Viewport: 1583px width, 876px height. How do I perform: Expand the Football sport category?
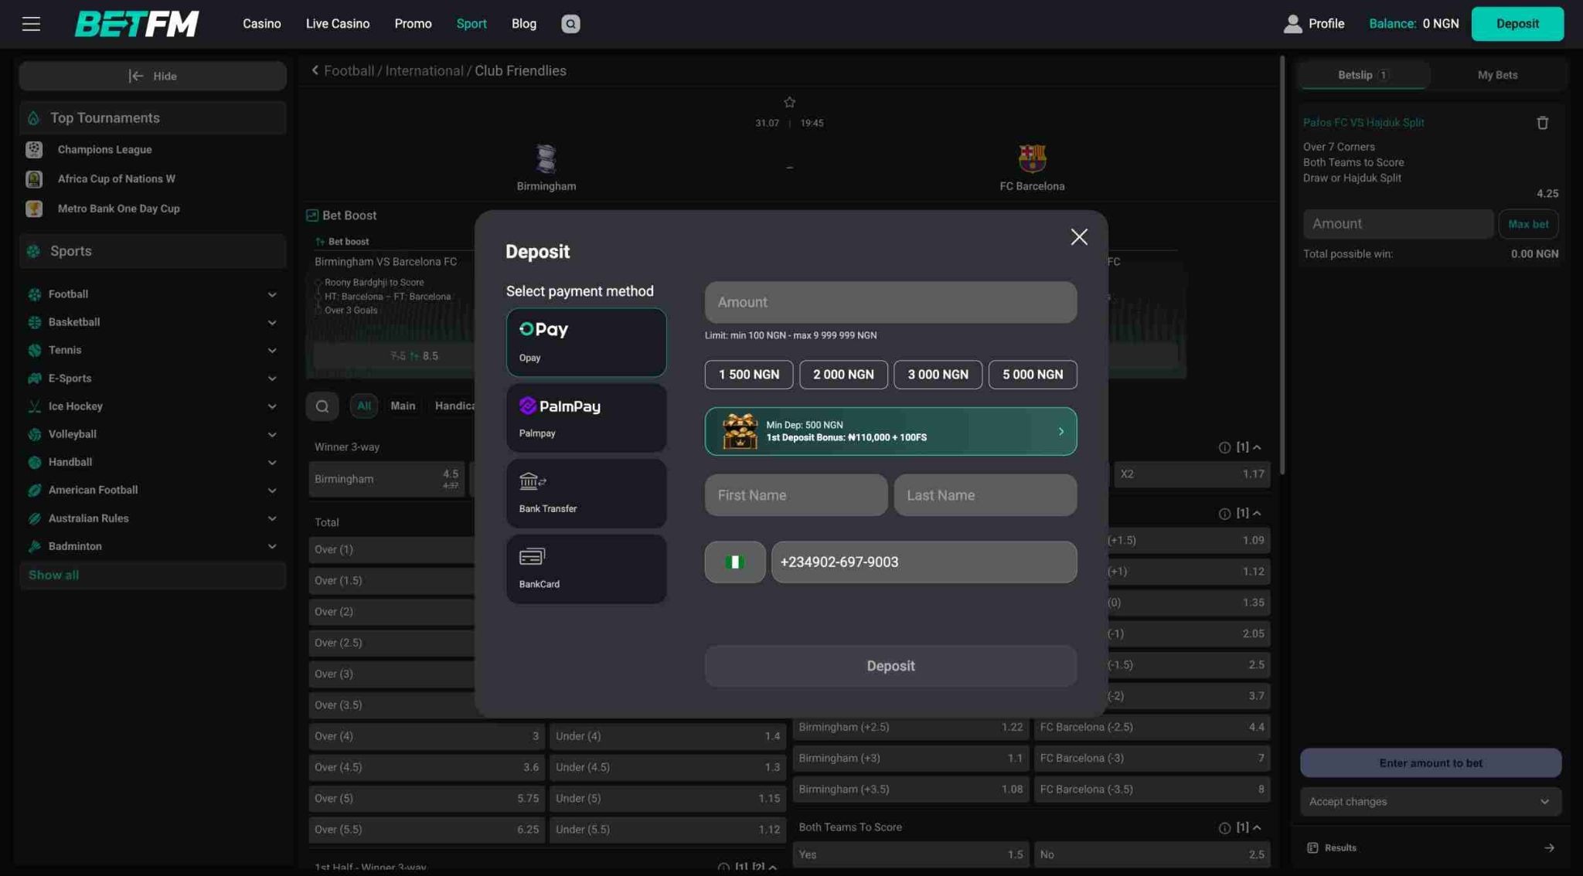(x=272, y=294)
